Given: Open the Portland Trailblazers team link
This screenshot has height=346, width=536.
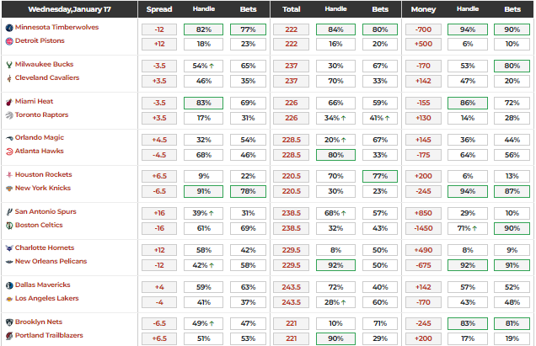Looking at the screenshot, I should click(x=49, y=337).
